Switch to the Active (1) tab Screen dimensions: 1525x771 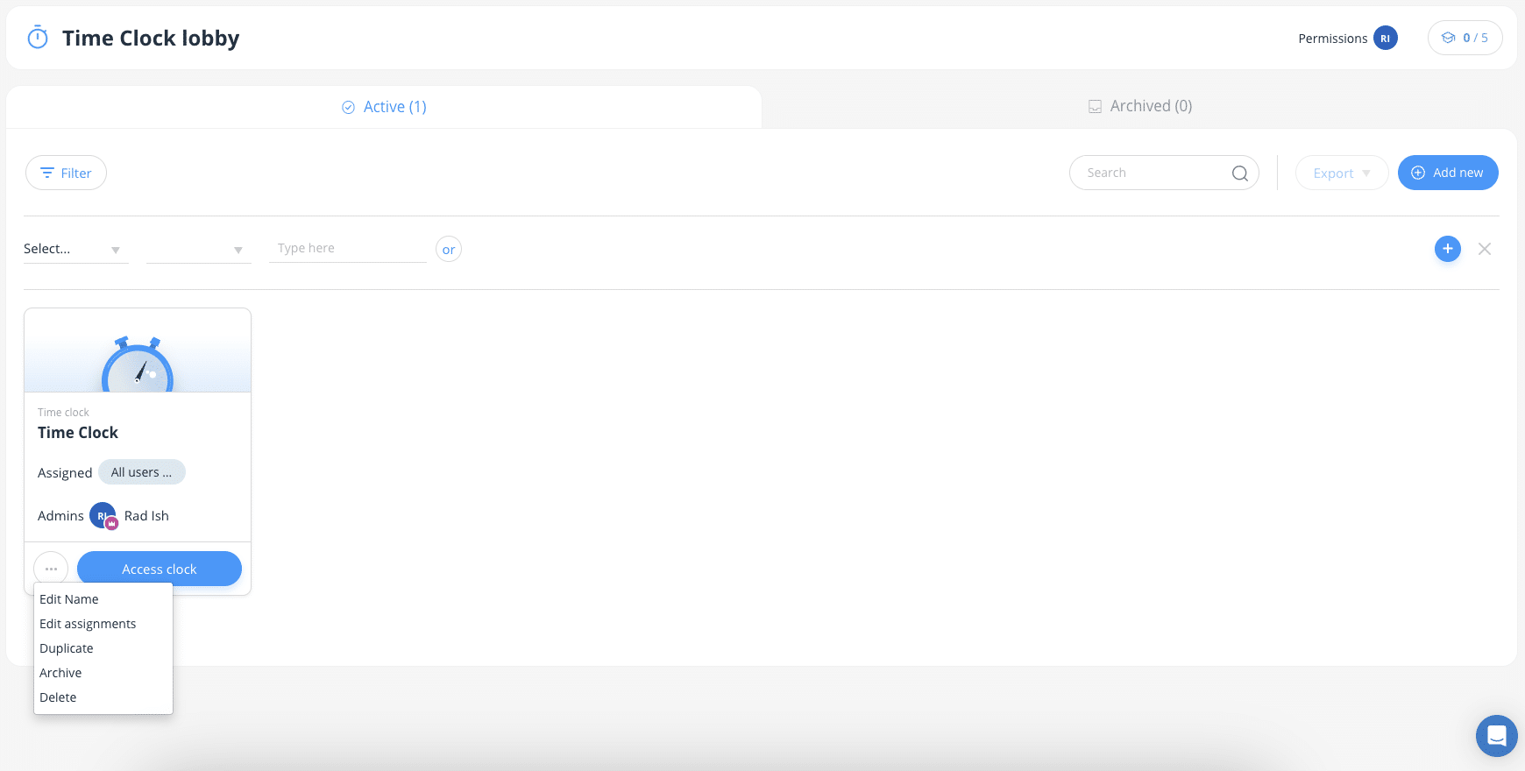click(x=384, y=107)
